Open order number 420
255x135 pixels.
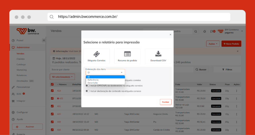(59, 114)
